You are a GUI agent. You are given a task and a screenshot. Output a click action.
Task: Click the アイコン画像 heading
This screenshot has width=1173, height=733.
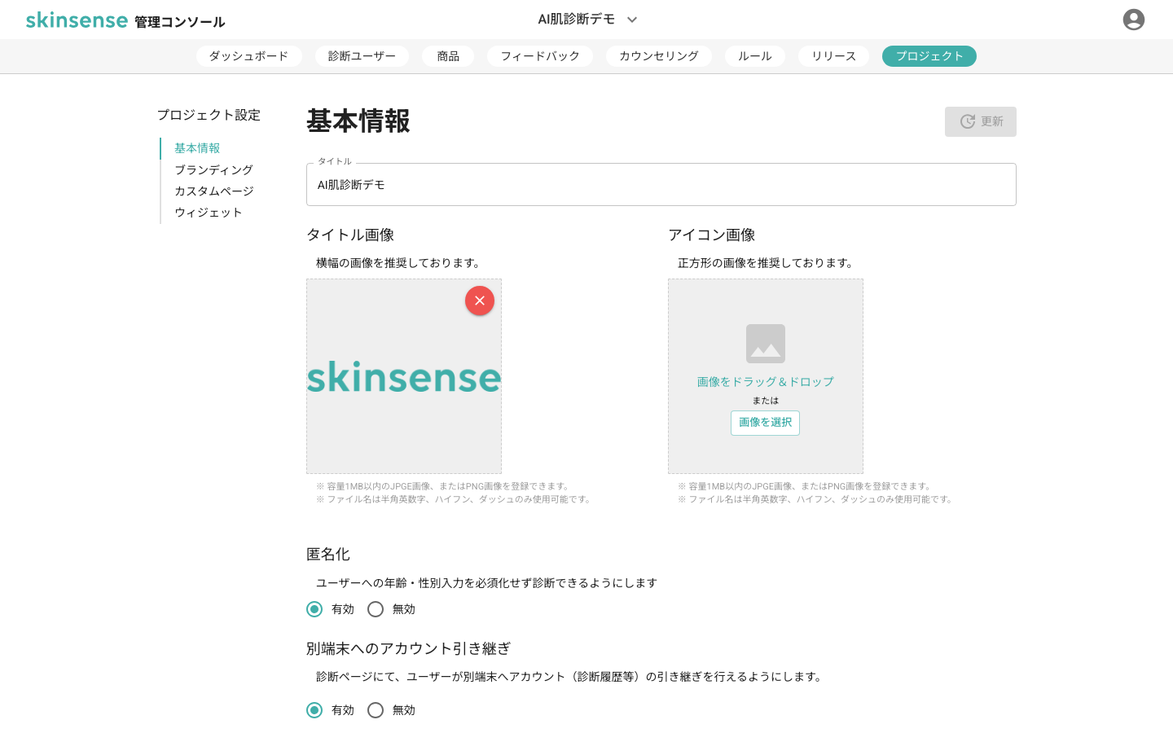712,235
